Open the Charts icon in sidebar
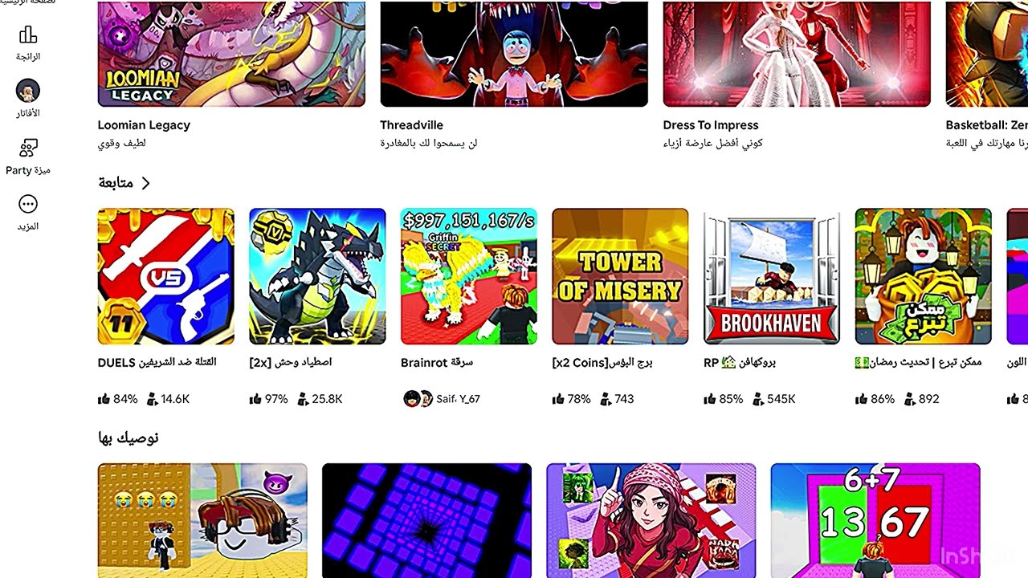Viewport: 1028px width, 578px height. point(28,35)
